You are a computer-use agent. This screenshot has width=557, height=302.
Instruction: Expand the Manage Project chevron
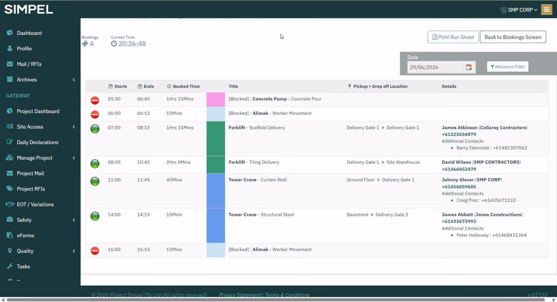pos(74,158)
